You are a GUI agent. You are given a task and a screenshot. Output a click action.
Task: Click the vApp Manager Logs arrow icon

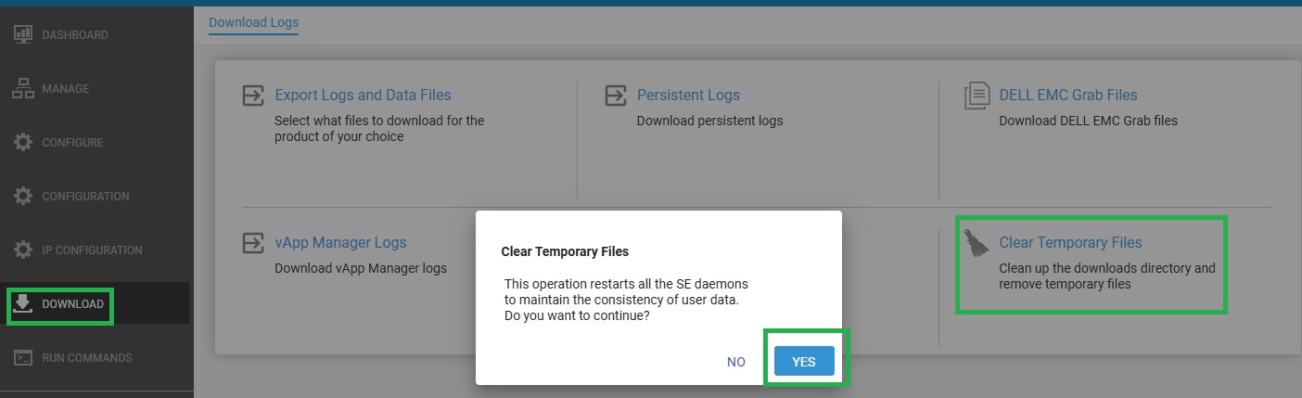(x=252, y=243)
